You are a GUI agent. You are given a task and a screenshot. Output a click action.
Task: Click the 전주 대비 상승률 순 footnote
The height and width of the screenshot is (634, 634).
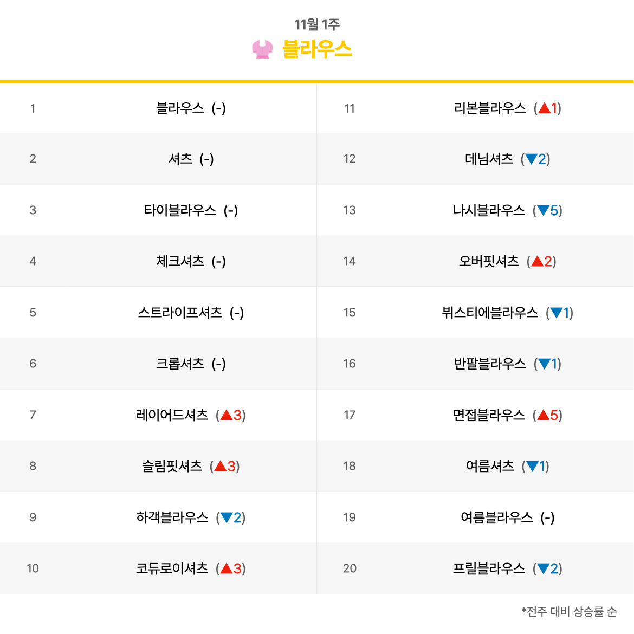pyautogui.click(x=569, y=611)
